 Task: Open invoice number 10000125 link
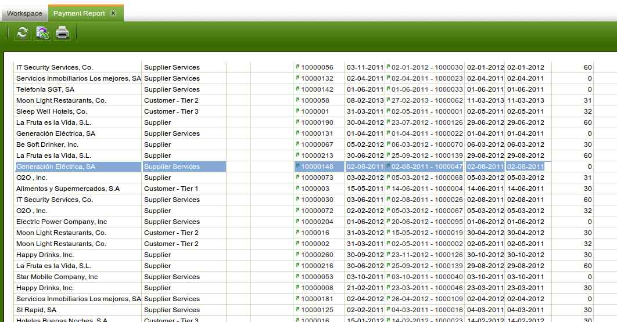click(317, 309)
